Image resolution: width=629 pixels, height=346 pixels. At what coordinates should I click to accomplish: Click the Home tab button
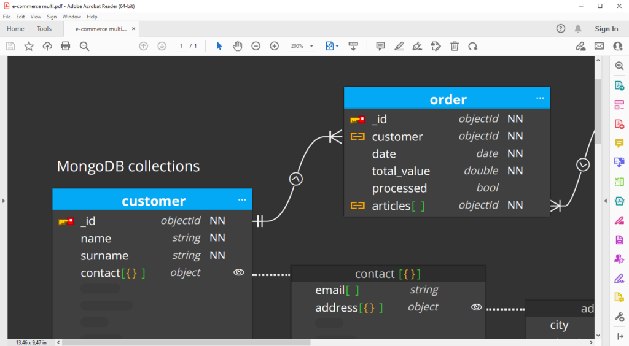click(15, 29)
